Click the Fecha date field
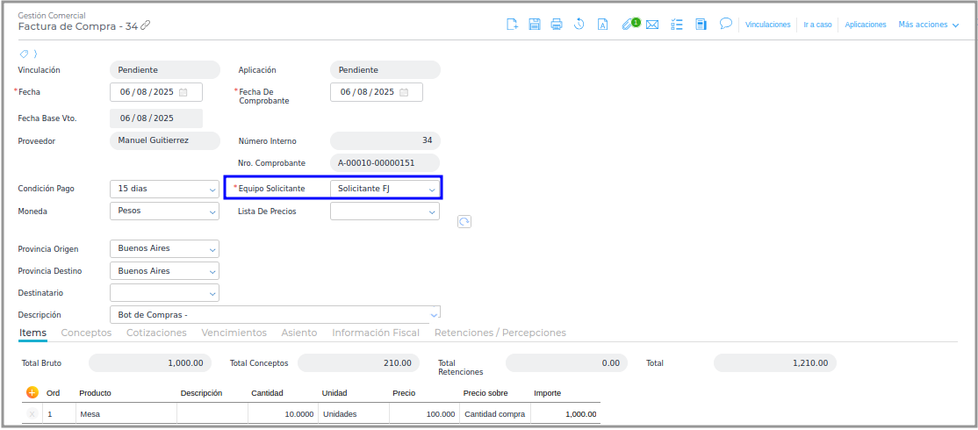 click(x=156, y=92)
